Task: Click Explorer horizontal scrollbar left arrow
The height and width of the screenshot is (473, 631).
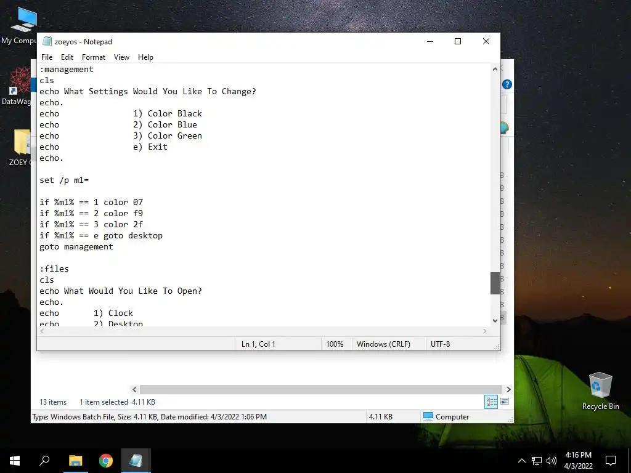Action: [134, 389]
